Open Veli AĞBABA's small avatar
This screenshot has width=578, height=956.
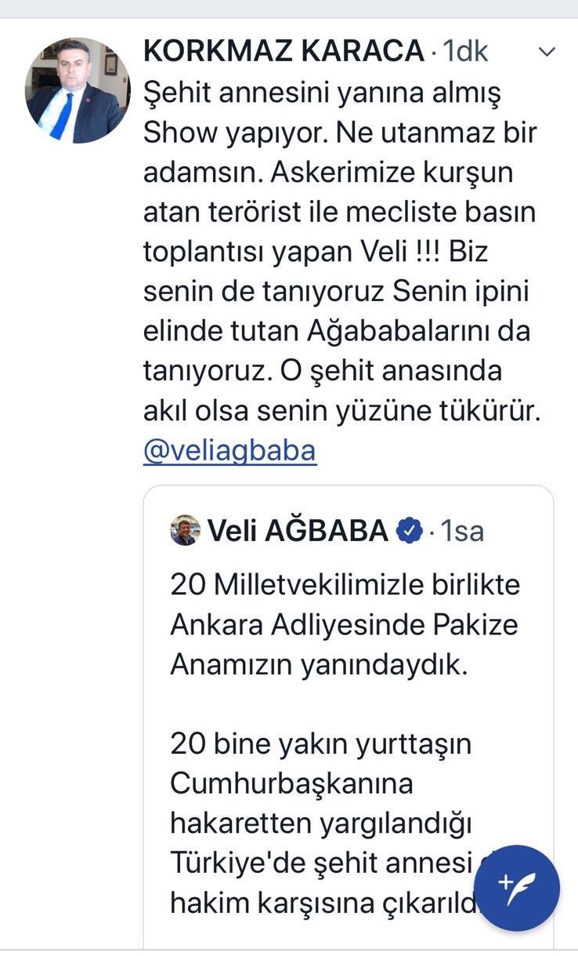[x=185, y=531]
